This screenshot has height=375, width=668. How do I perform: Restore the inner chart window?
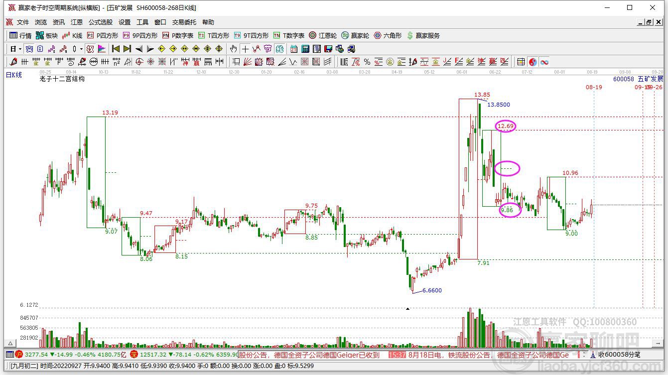click(649, 22)
